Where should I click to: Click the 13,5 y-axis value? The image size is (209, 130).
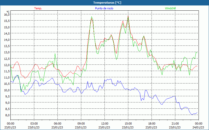[x=7, y=46]
